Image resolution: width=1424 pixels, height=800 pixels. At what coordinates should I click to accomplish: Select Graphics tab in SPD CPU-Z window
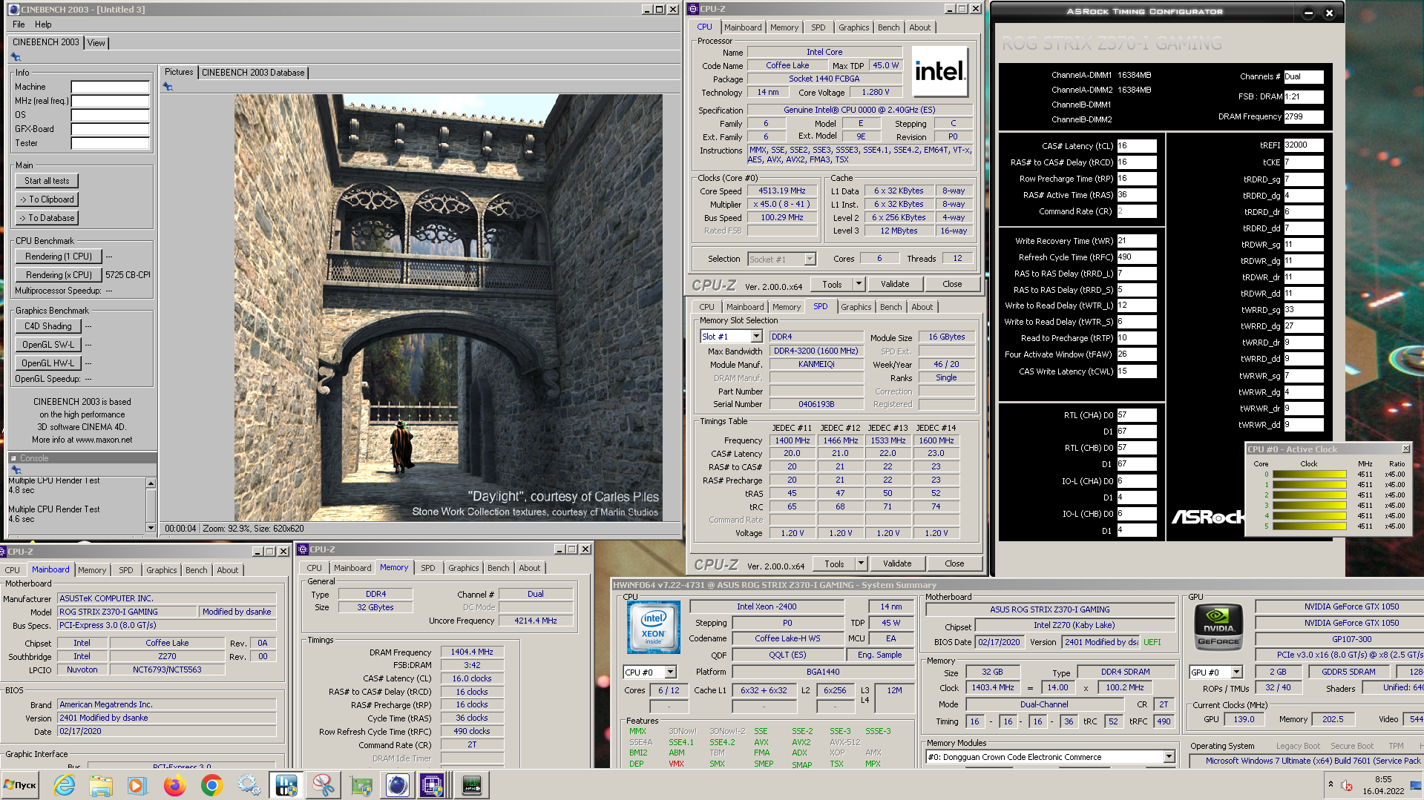[x=856, y=307]
